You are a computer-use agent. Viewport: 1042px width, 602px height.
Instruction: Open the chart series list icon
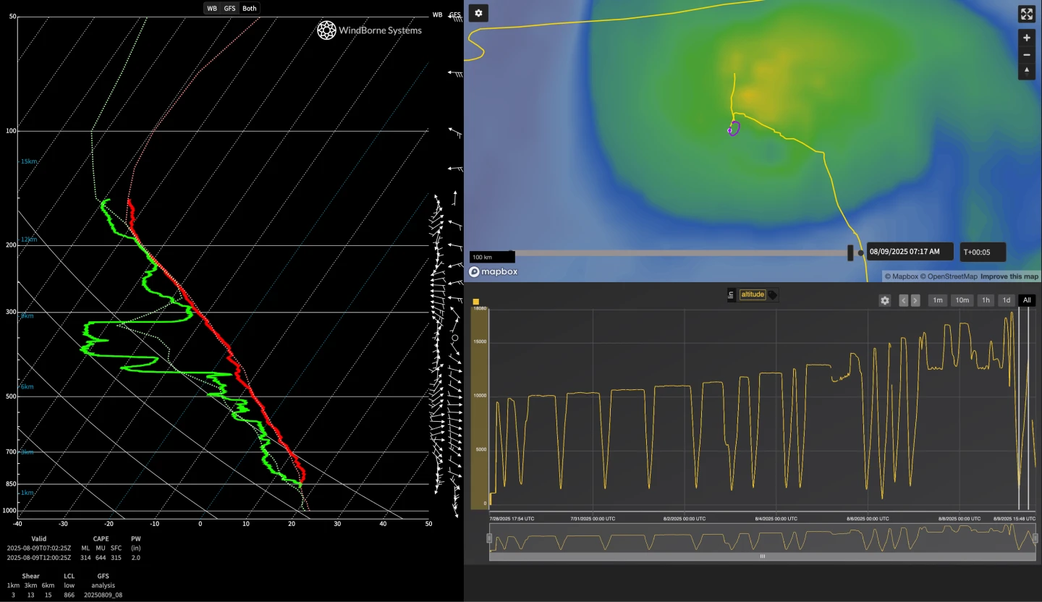731,294
